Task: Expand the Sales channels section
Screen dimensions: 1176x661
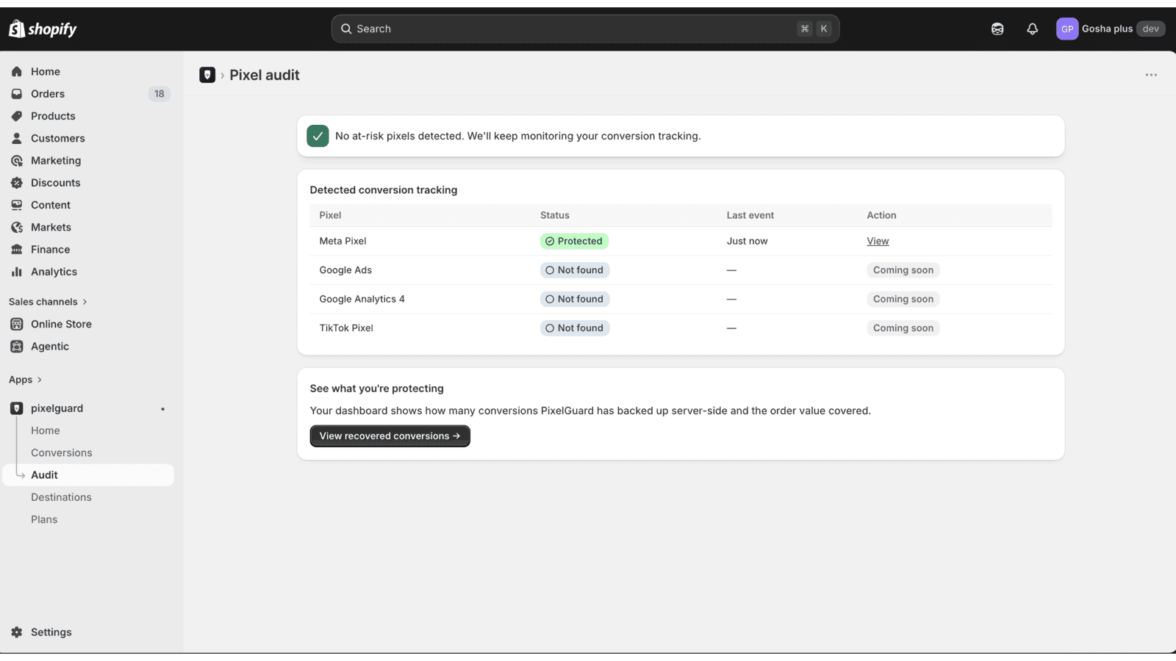Action: (x=48, y=302)
